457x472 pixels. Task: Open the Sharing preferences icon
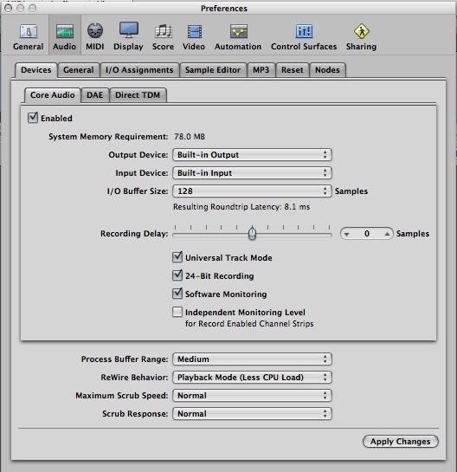click(361, 31)
